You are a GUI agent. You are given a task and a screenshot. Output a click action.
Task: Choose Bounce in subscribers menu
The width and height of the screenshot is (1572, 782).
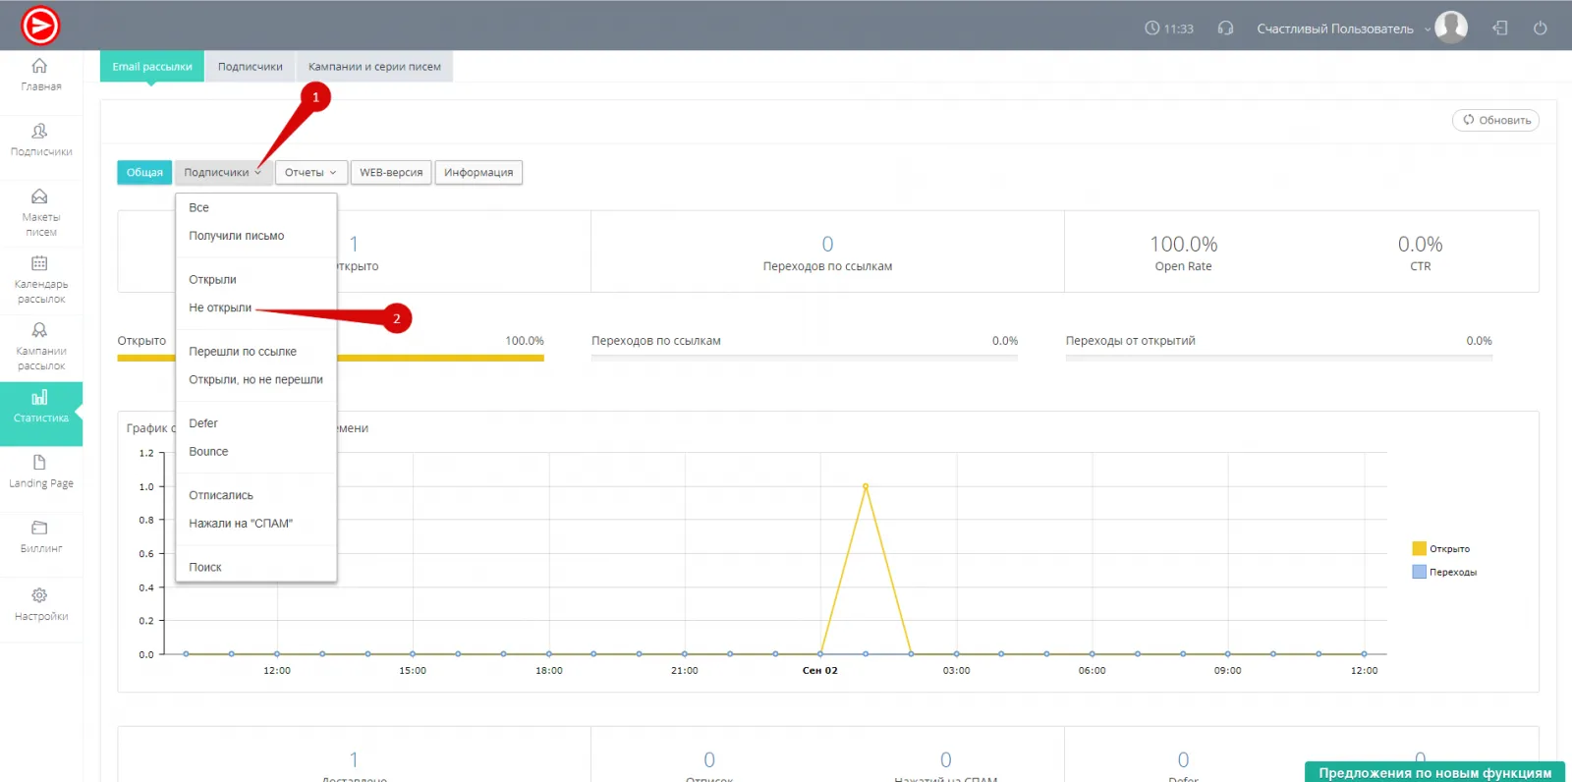[x=208, y=452]
